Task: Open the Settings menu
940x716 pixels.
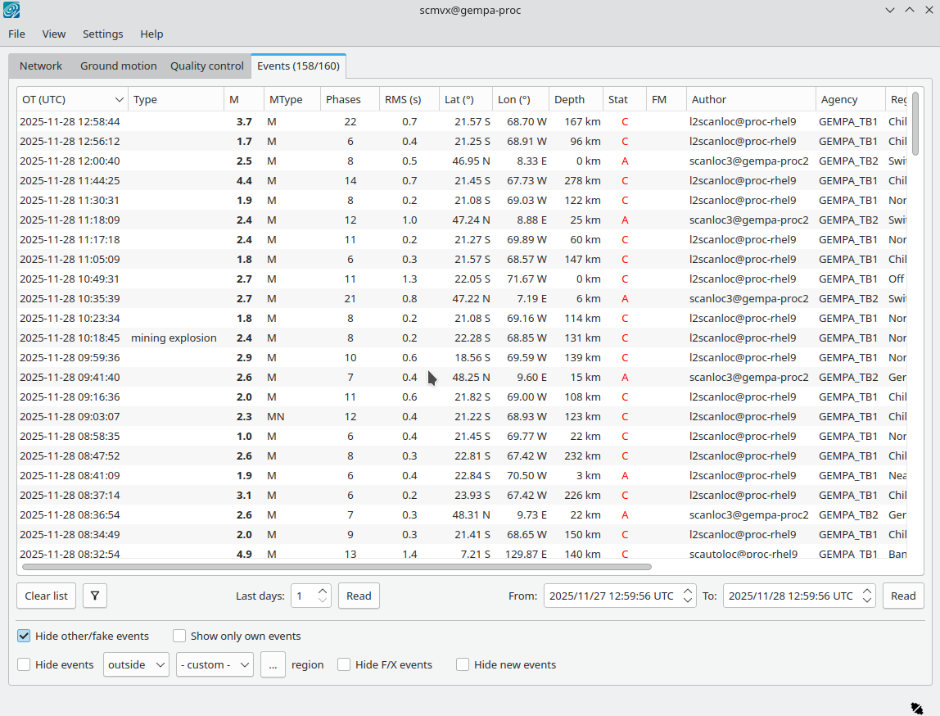Action: 103,34
